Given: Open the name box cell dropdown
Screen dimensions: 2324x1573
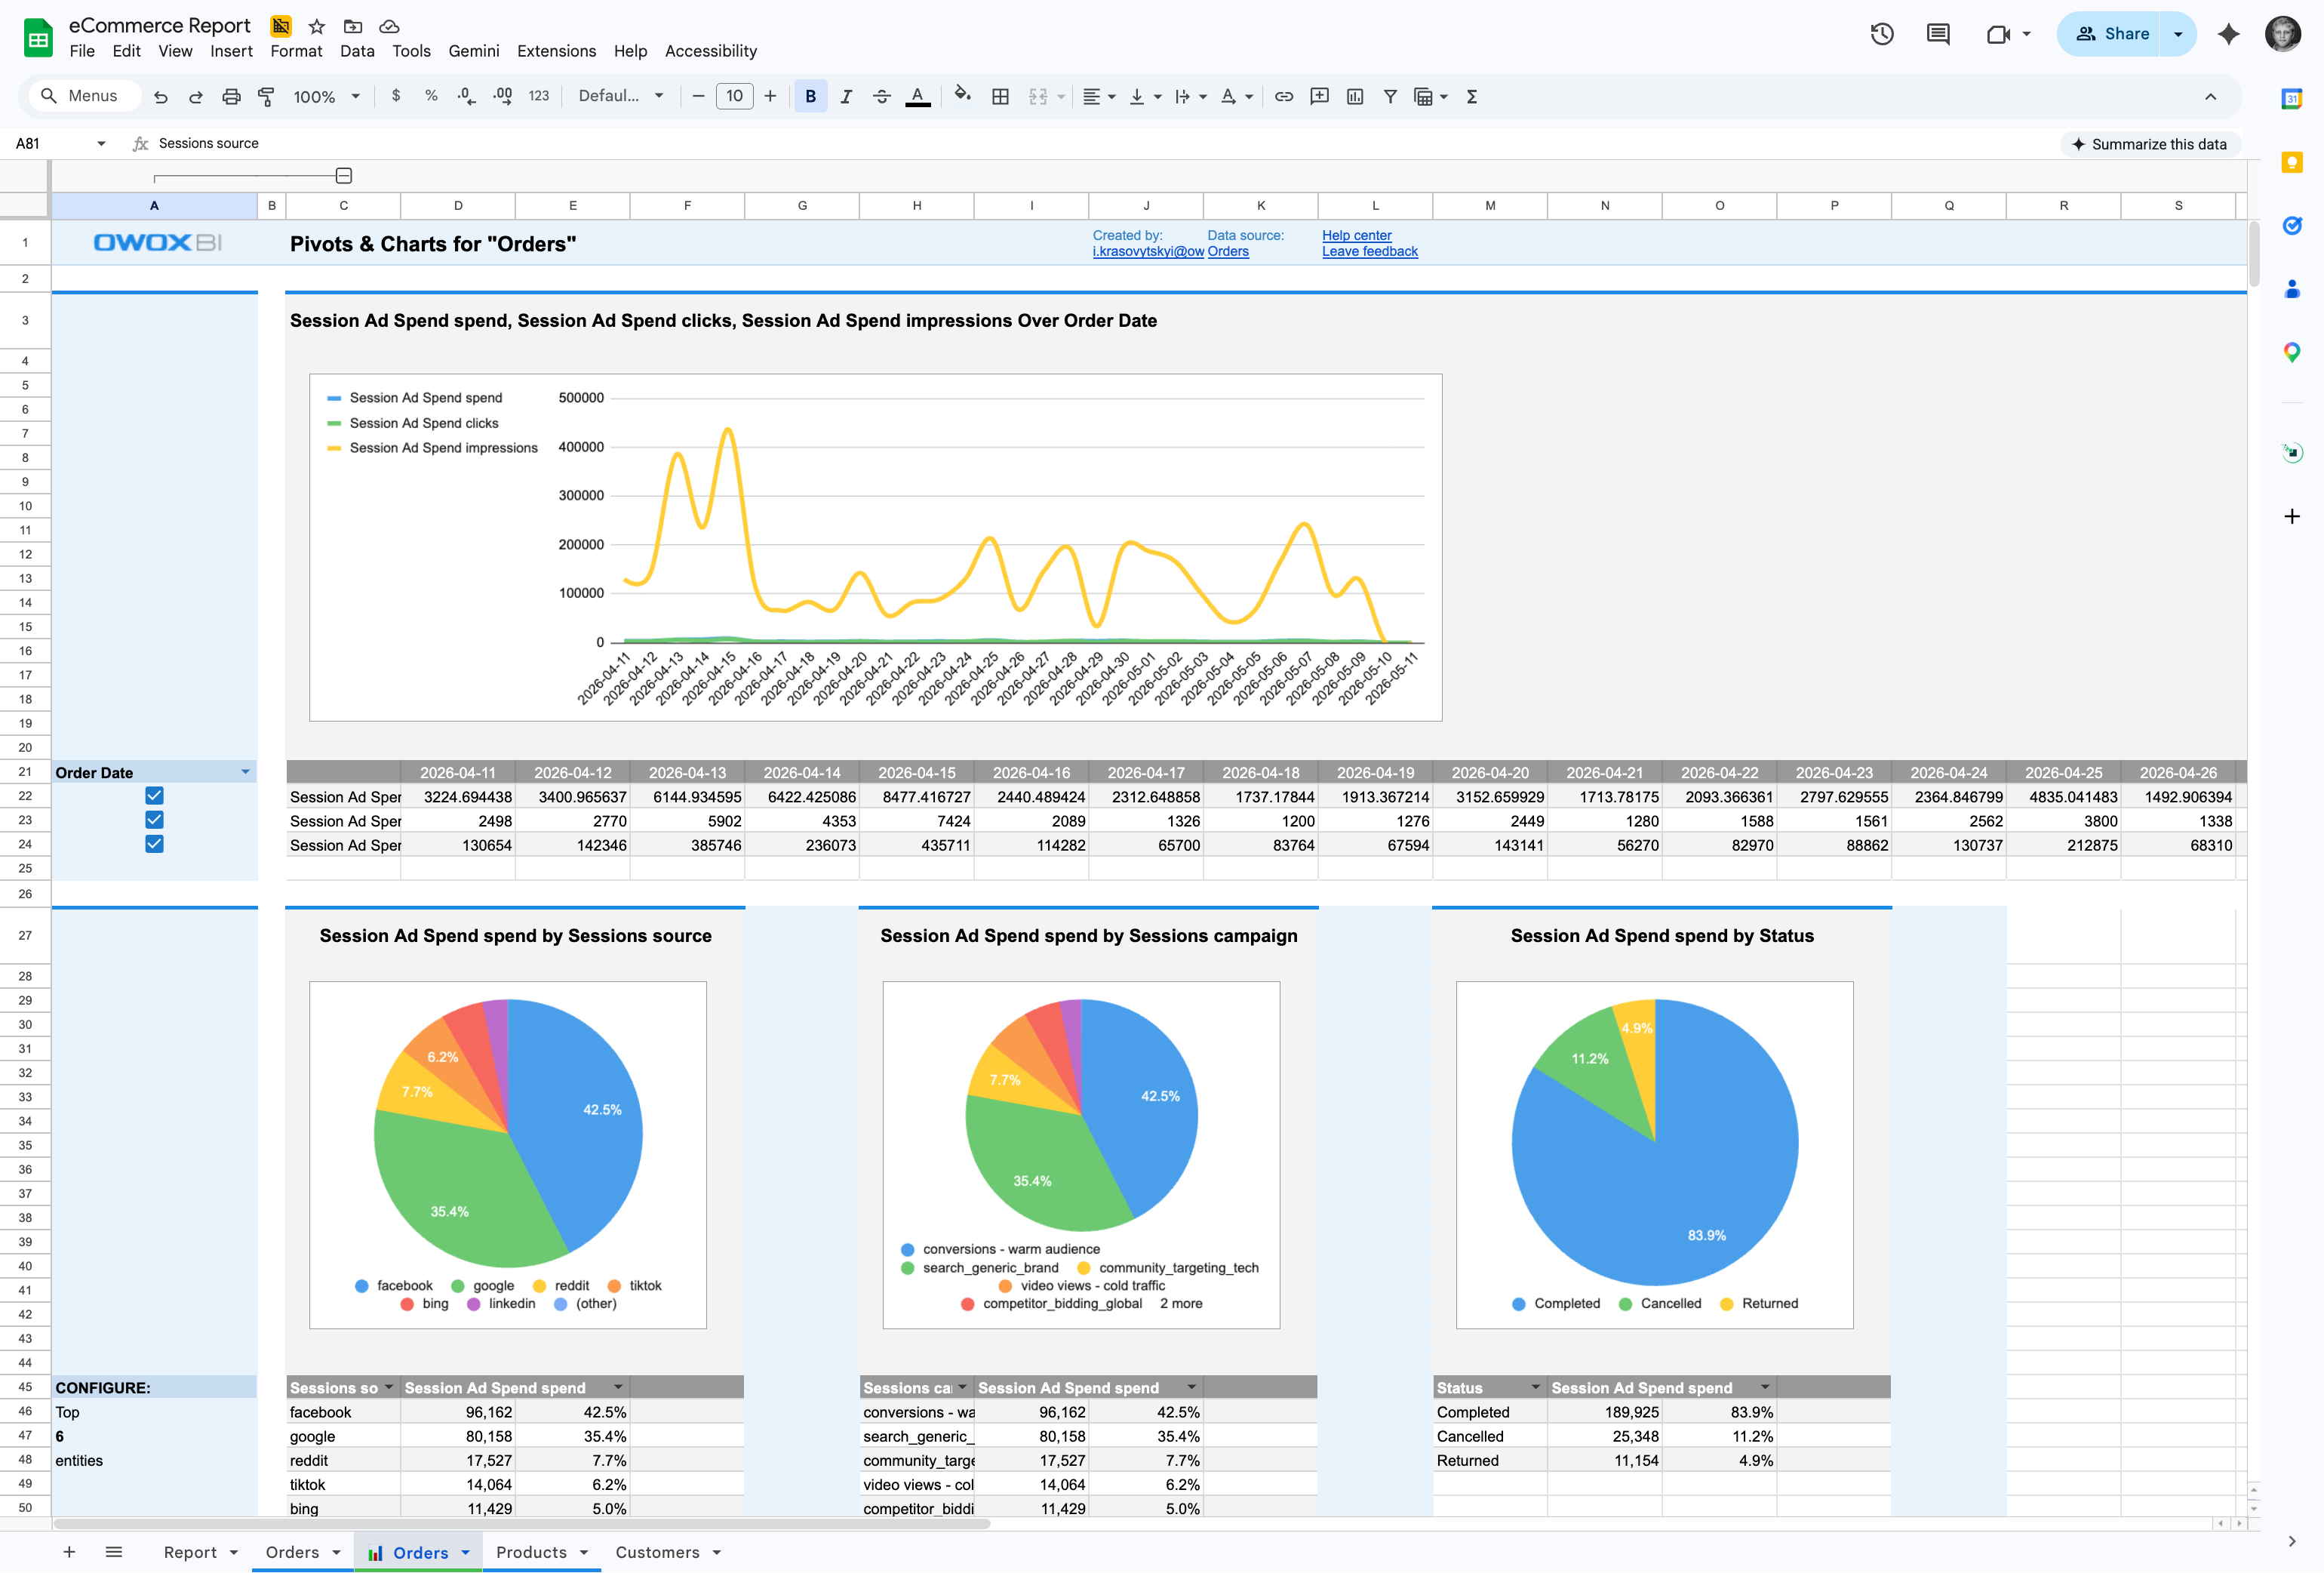Looking at the screenshot, I should (x=101, y=143).
